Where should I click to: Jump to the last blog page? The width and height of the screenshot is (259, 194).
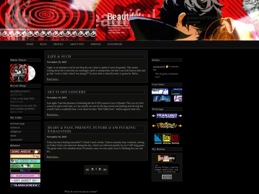pyautogui.click(x=105, y=170)
